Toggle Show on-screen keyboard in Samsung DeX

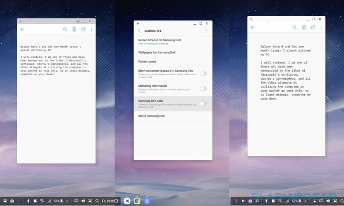click(203, 74)
